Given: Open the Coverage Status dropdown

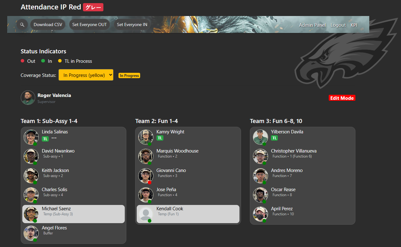Looking at the screenshot, I should 86,75.
